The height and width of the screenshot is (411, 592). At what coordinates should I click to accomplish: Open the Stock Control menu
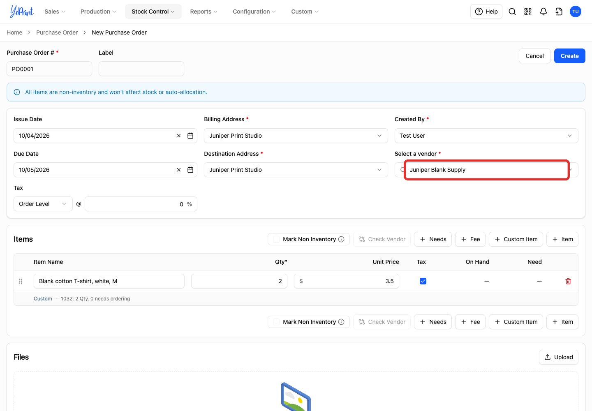coord(153,12)
